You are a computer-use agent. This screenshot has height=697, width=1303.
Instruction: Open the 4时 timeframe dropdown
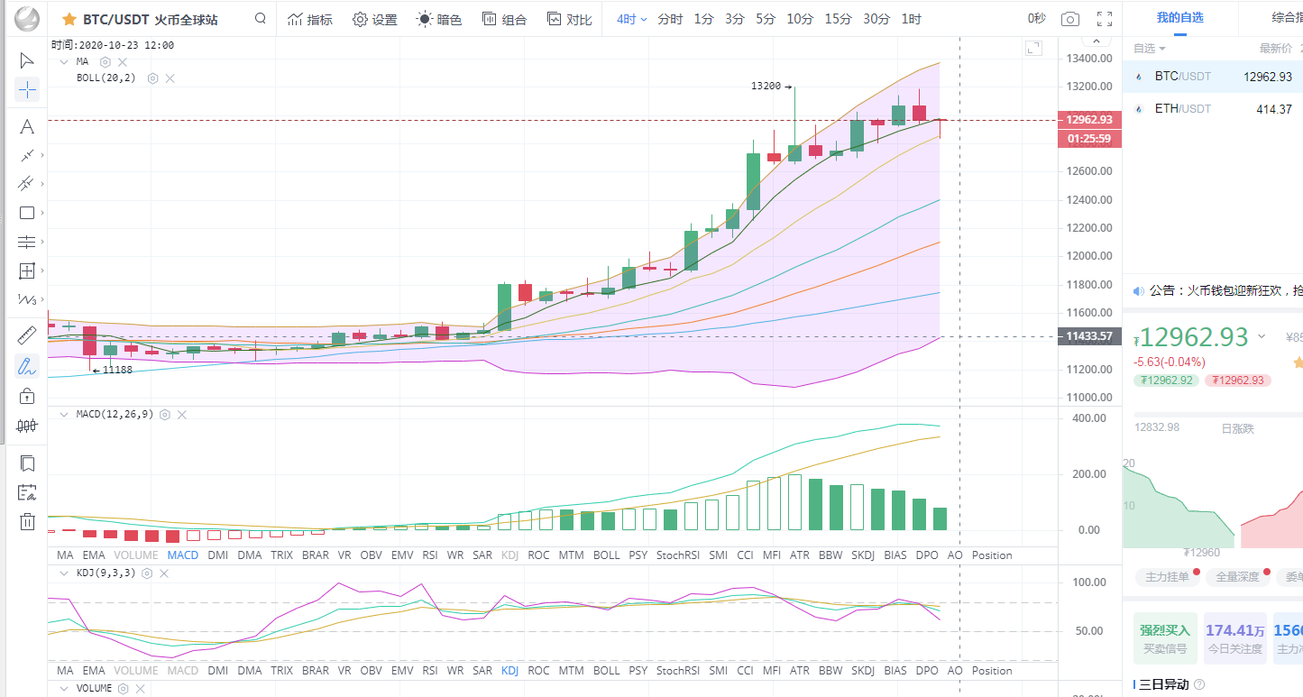pos(632,19)
